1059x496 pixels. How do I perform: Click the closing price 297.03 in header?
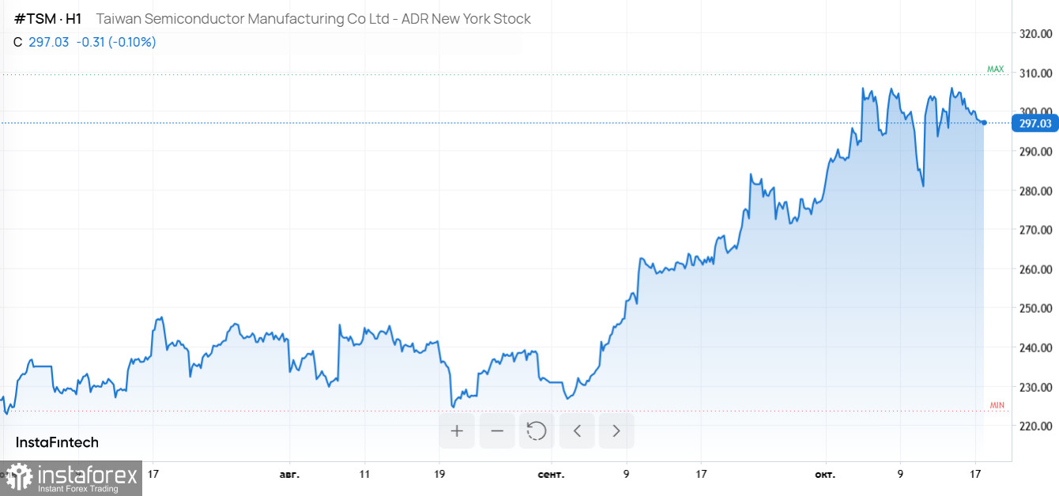[x=49, y=42]
